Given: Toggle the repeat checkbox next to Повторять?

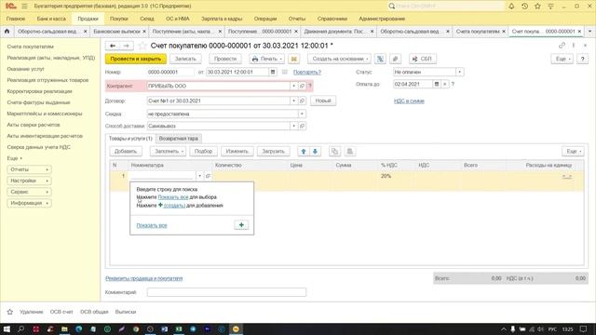Looking at the screenshot, I should pos(284,72).
